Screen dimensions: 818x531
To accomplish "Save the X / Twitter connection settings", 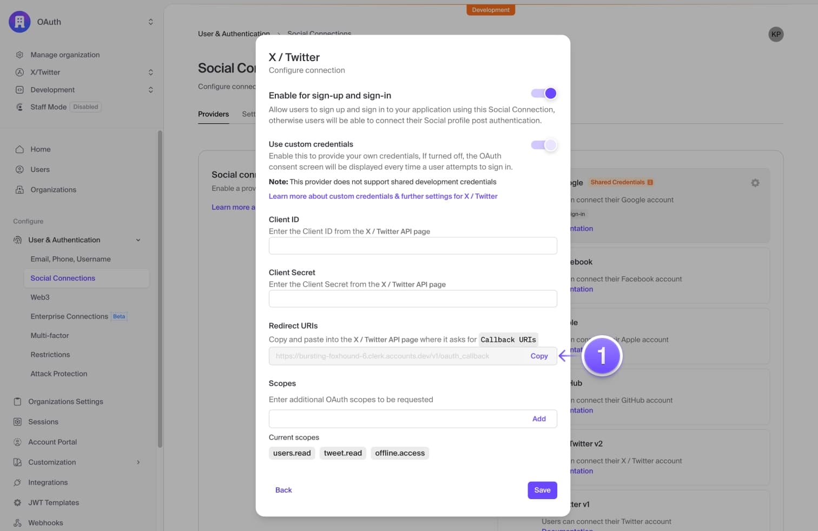I will 542,490.
